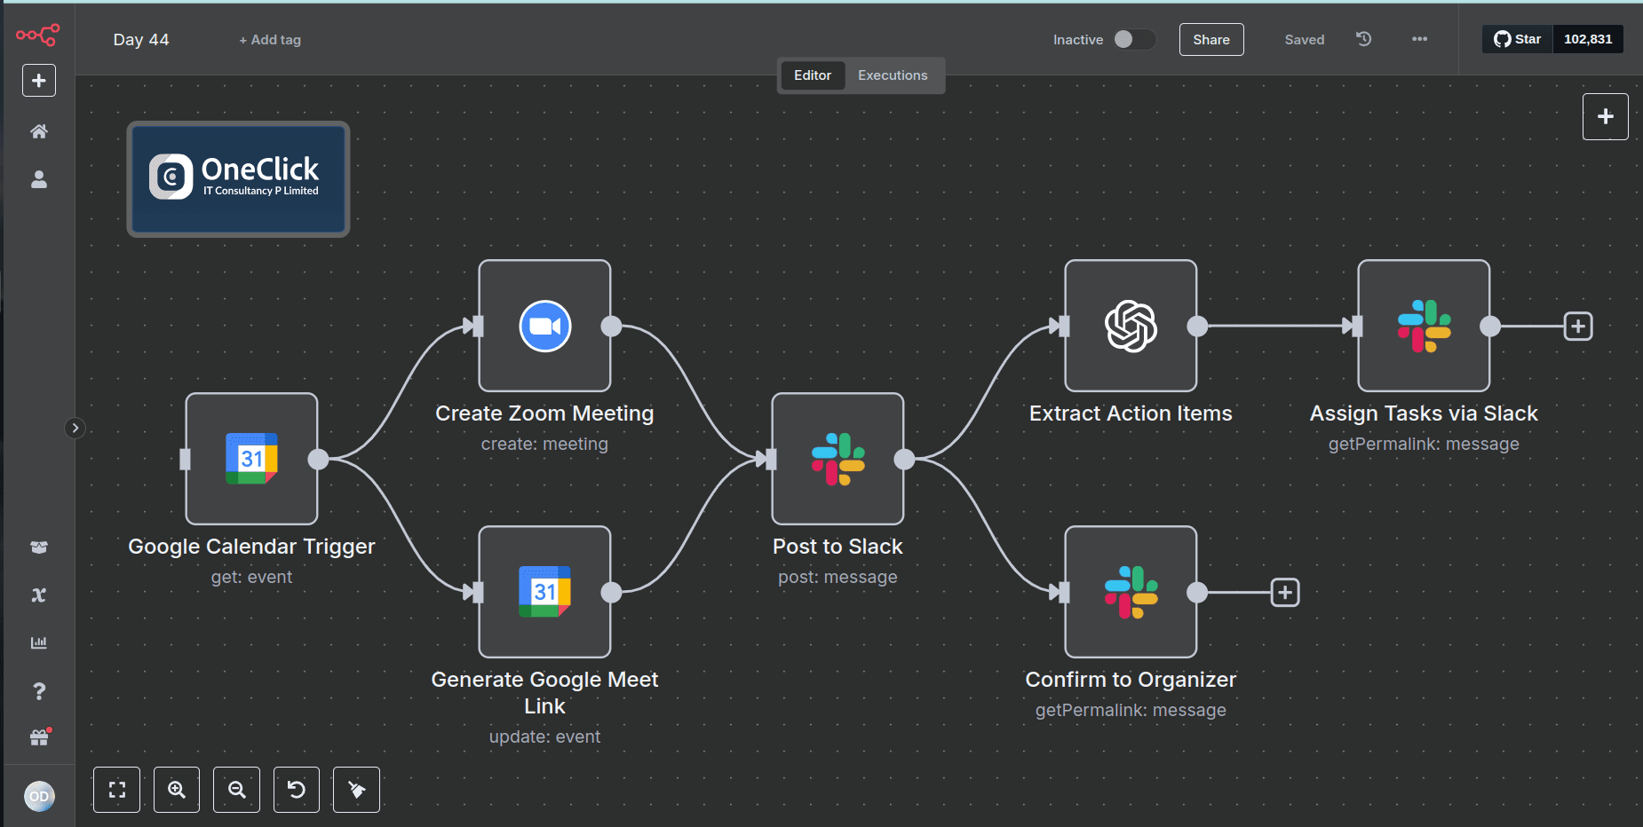Select the Extract Action Items OpenAI node
The width and height of the screenshot is (1643, 827).
1131,326
